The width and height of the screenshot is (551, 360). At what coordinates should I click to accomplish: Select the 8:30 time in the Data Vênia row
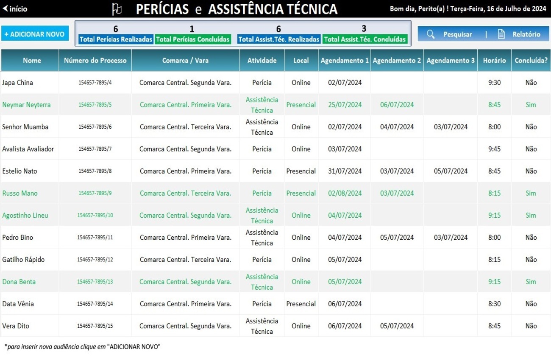tap(494, 304)
